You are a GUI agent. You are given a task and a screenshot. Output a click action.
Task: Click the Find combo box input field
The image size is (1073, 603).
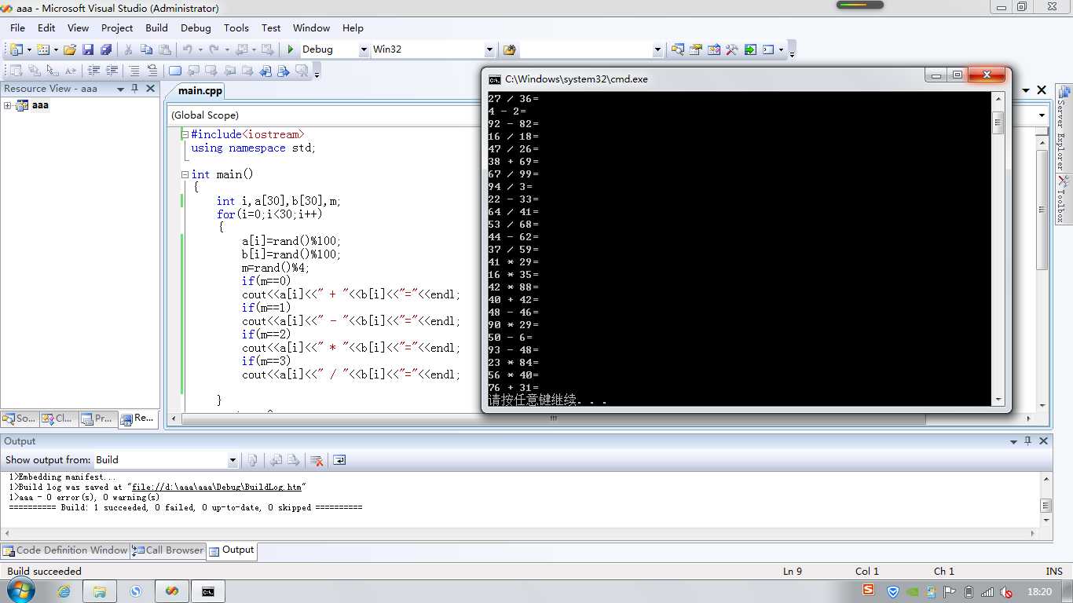(x=586, y=49)
